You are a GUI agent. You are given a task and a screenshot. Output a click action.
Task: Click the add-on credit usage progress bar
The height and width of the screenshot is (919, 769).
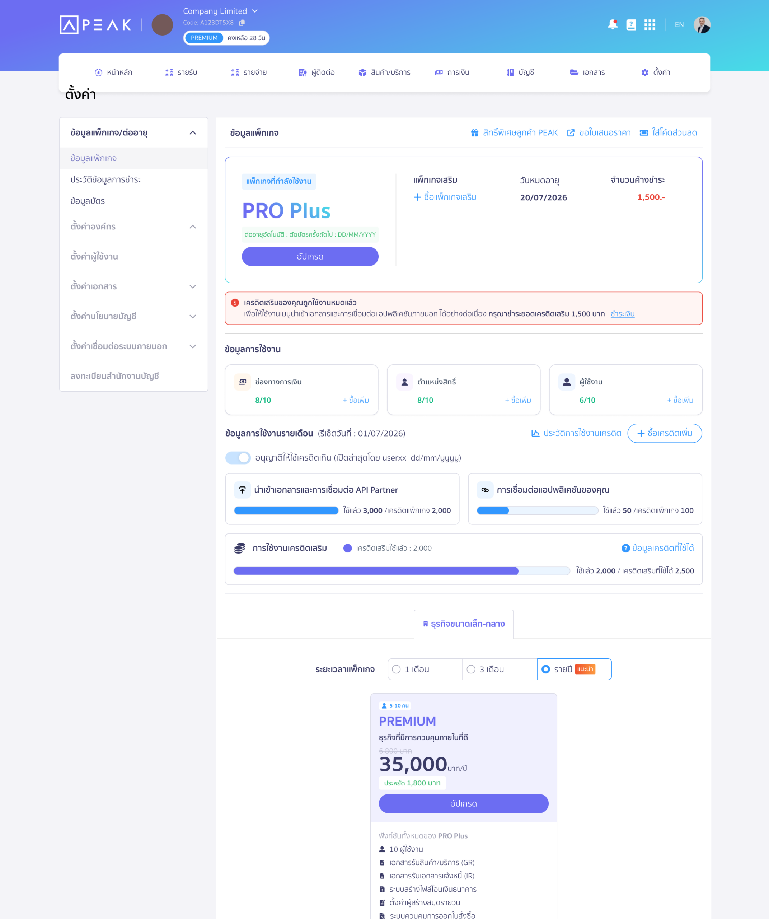[402, 571]
